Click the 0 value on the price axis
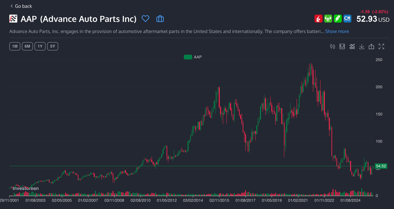The image size is (394, 209). pos(377,196)
